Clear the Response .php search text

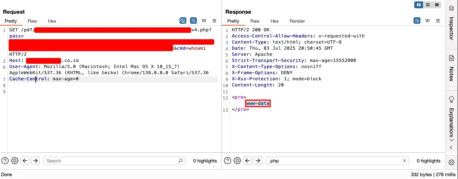[405, 161]
